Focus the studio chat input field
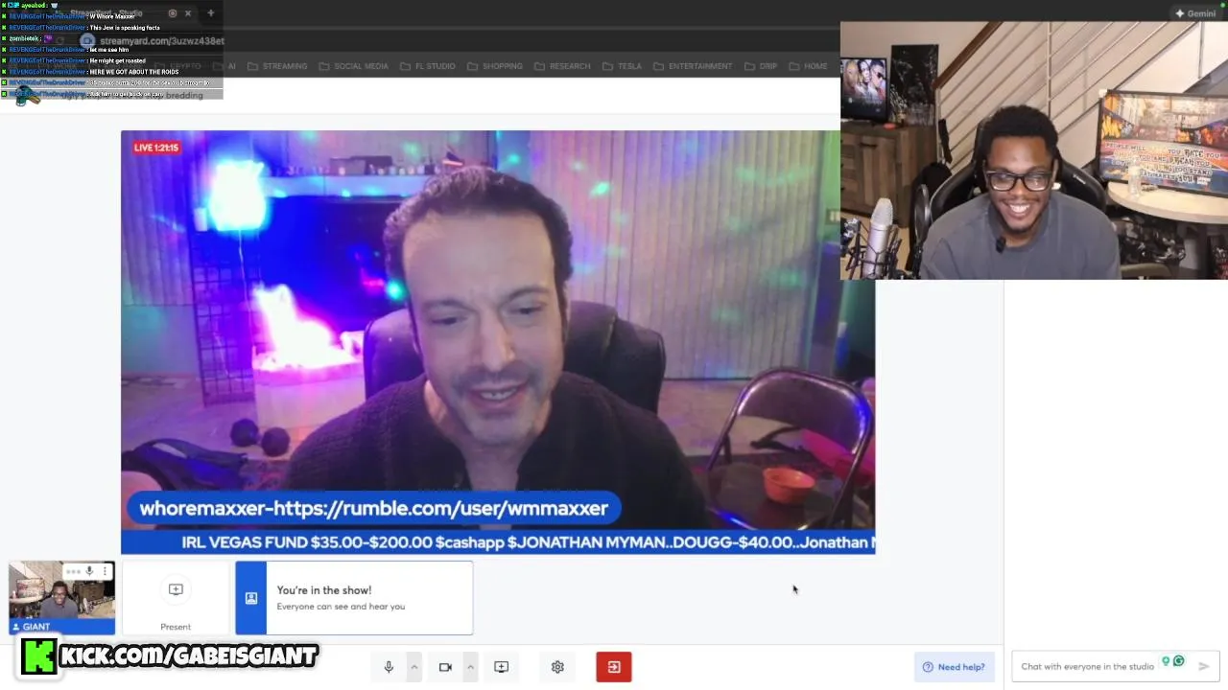 point(1087,666)
